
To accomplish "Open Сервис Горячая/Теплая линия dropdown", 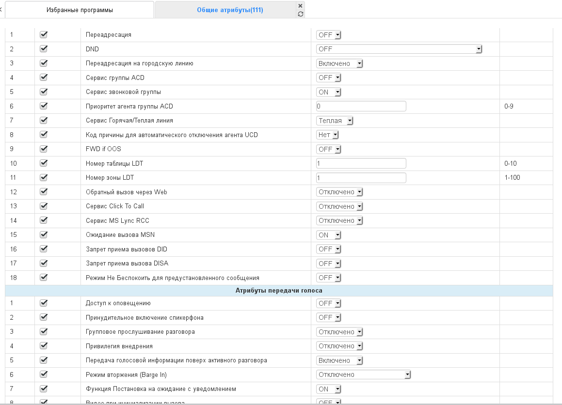I will pyautogui.click(x=335, y=121).
